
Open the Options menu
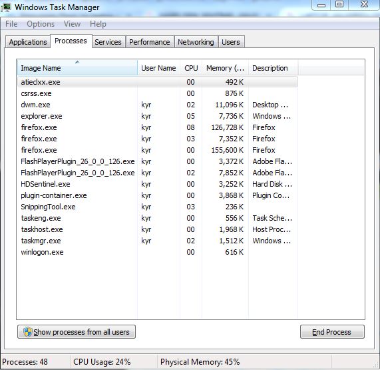coord(41,24)
